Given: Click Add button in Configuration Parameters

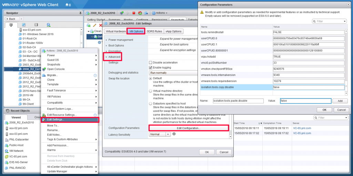Looking at the screenshot, I should point(340,101).
